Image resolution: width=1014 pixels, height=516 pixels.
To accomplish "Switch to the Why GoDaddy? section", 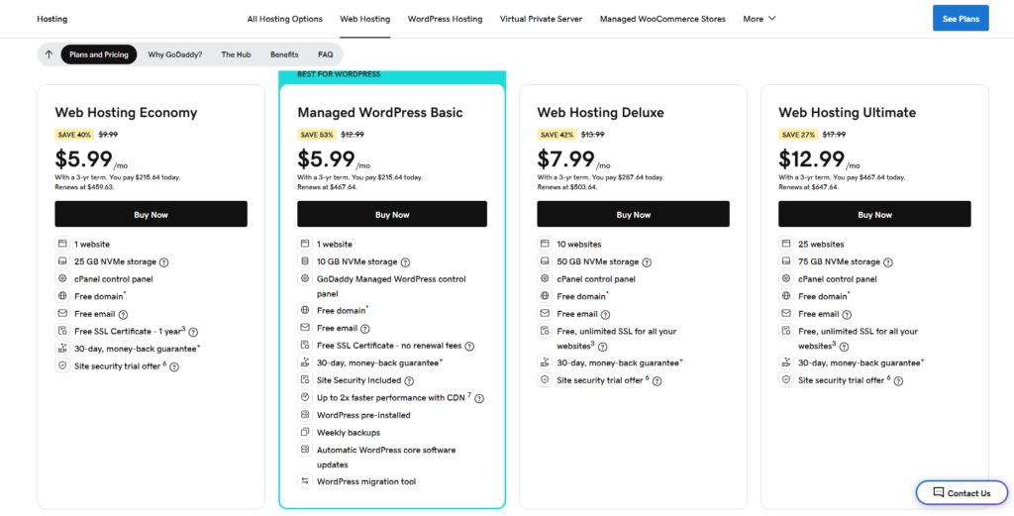I will click(x=175, y=54).
